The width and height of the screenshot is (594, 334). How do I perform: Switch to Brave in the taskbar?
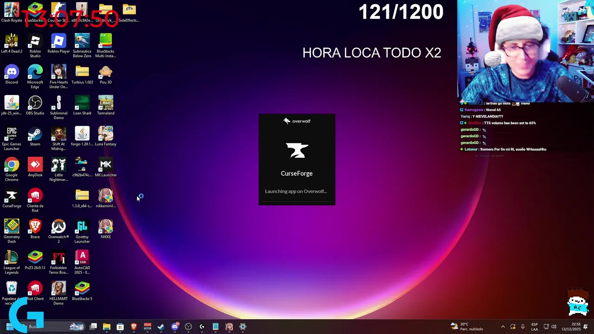[x=134, y=327]
